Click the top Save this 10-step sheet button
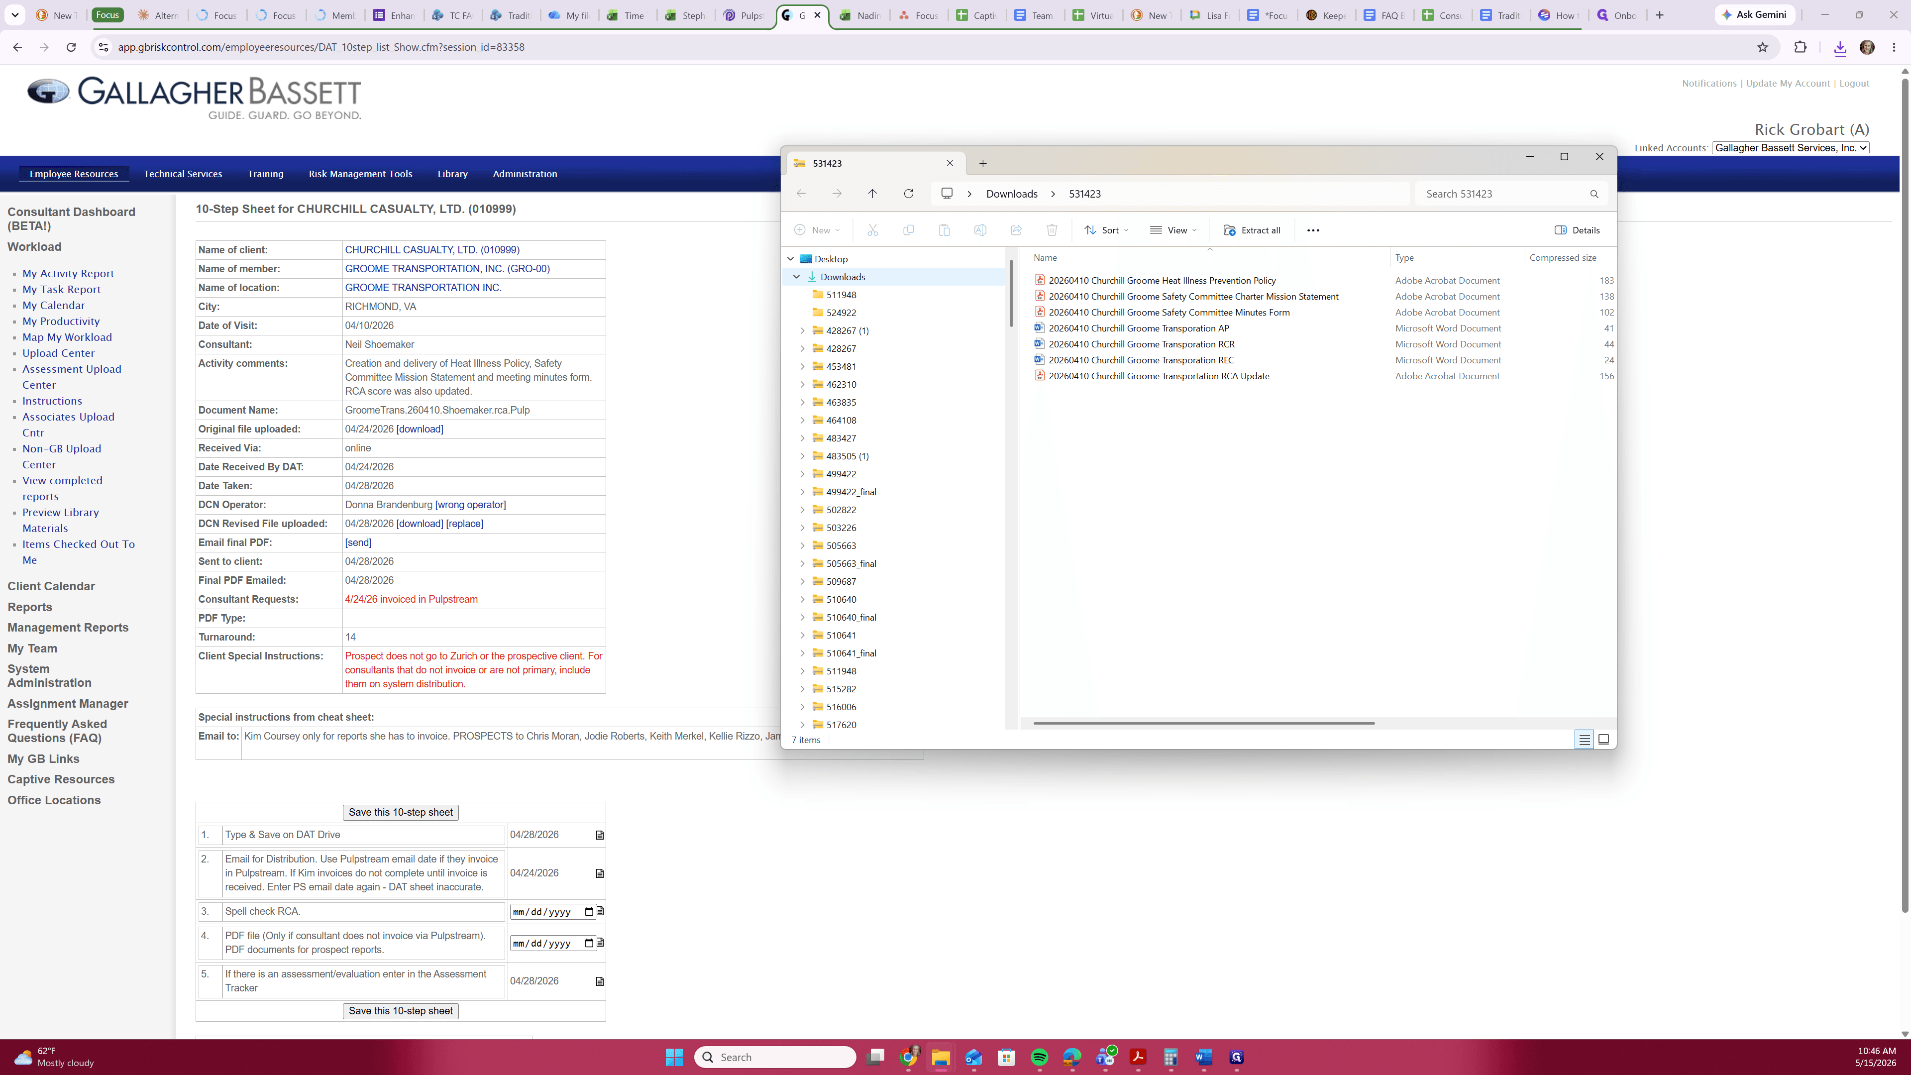 [401, 812]
